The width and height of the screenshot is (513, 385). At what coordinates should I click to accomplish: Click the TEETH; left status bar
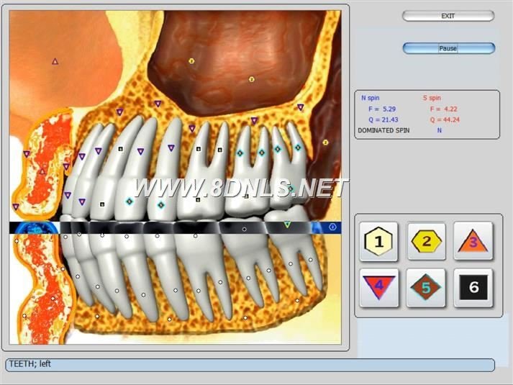tap(250, 365)
